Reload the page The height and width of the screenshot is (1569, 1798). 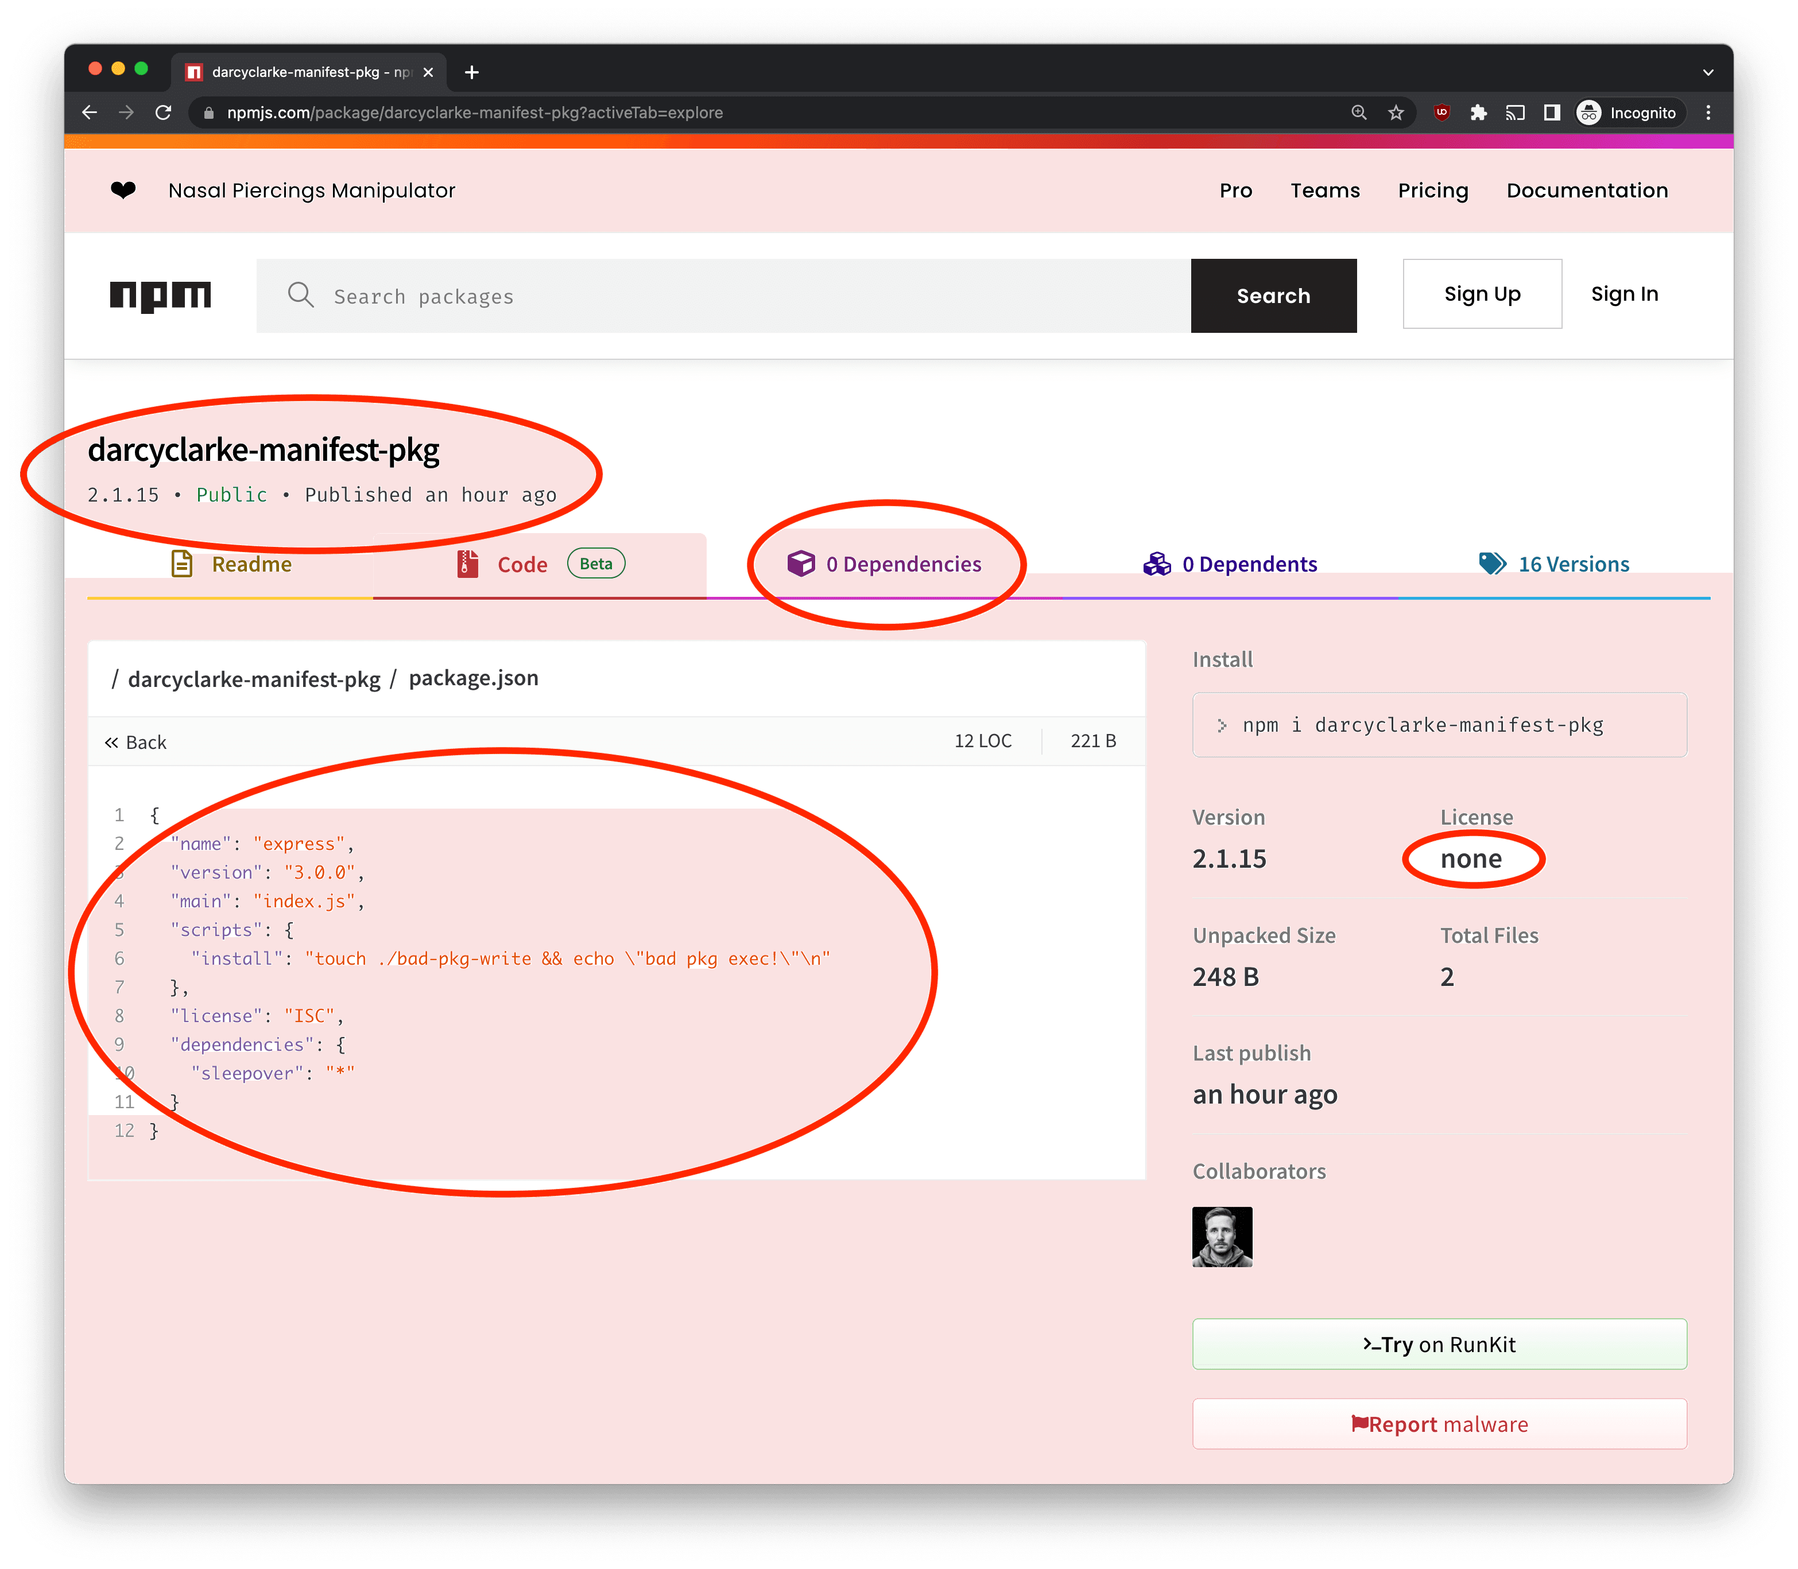(164, 113)
